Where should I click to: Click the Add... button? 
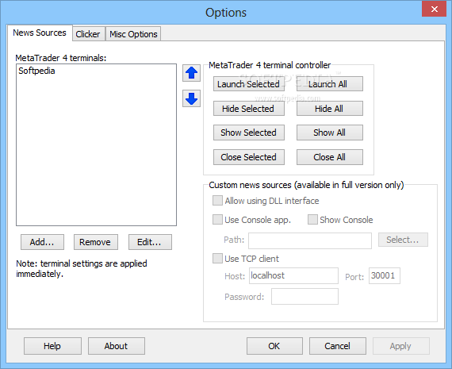pyautogui.click(x=42, y=242)
